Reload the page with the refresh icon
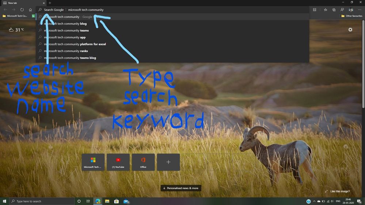 [22, 10]
